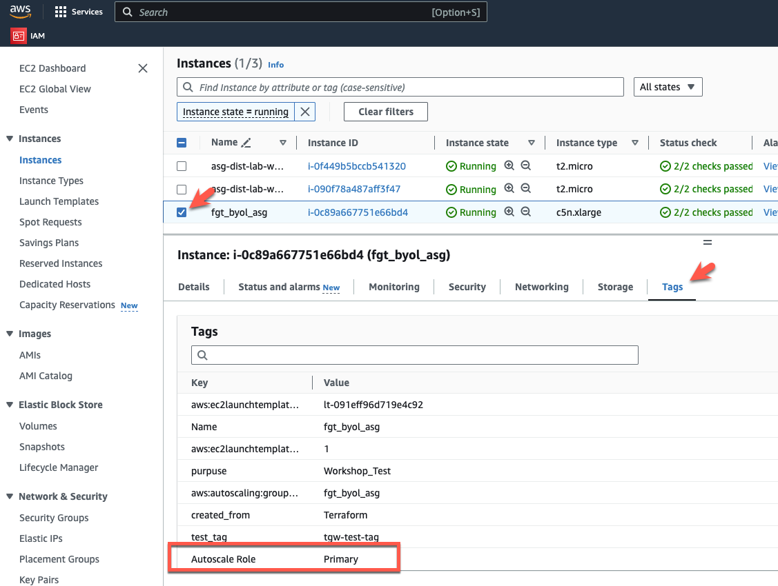Open Launch Templates in sidebar
Image resolution: width=778 pixels, height=586 pixels.
[59, 201]
